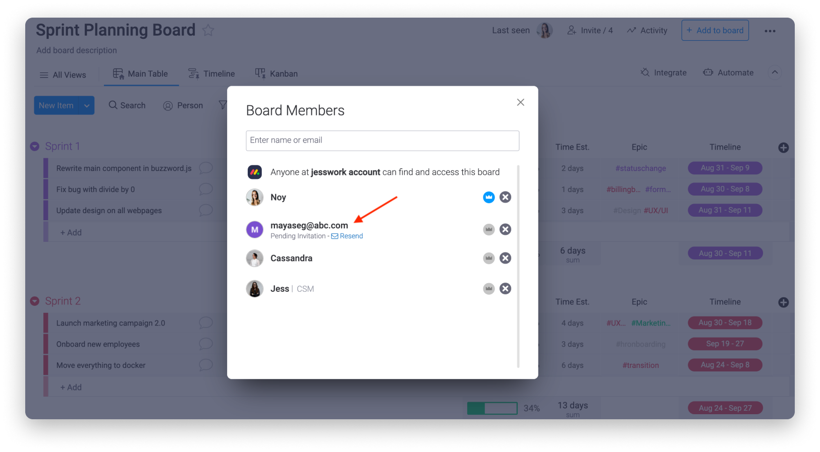Click Jess's profile picture
This screenshot has width=820, height=452.
[x=255, y=289]
